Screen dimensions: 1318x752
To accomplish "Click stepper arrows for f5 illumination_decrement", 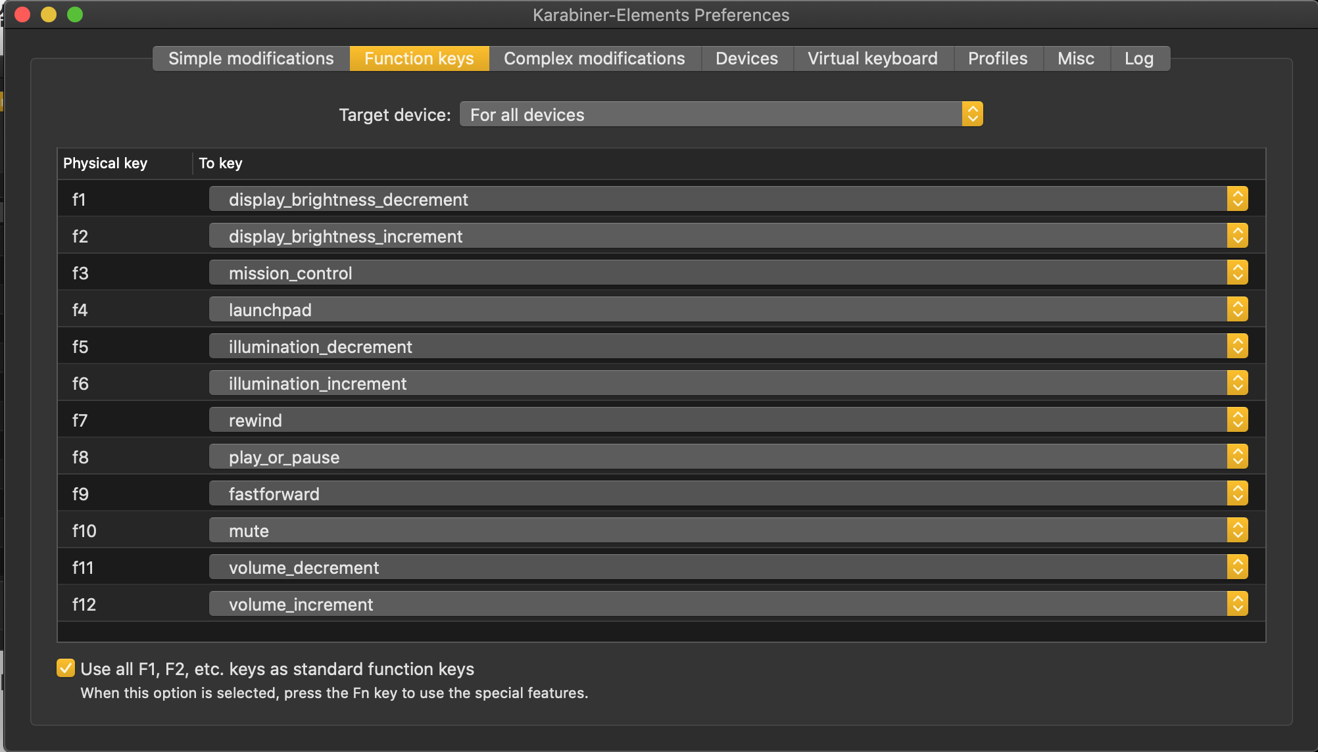I will tap(1237, 346).
